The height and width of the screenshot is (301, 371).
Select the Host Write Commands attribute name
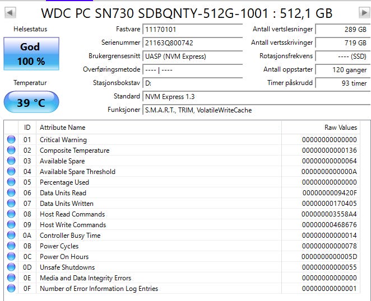(73, 225)
